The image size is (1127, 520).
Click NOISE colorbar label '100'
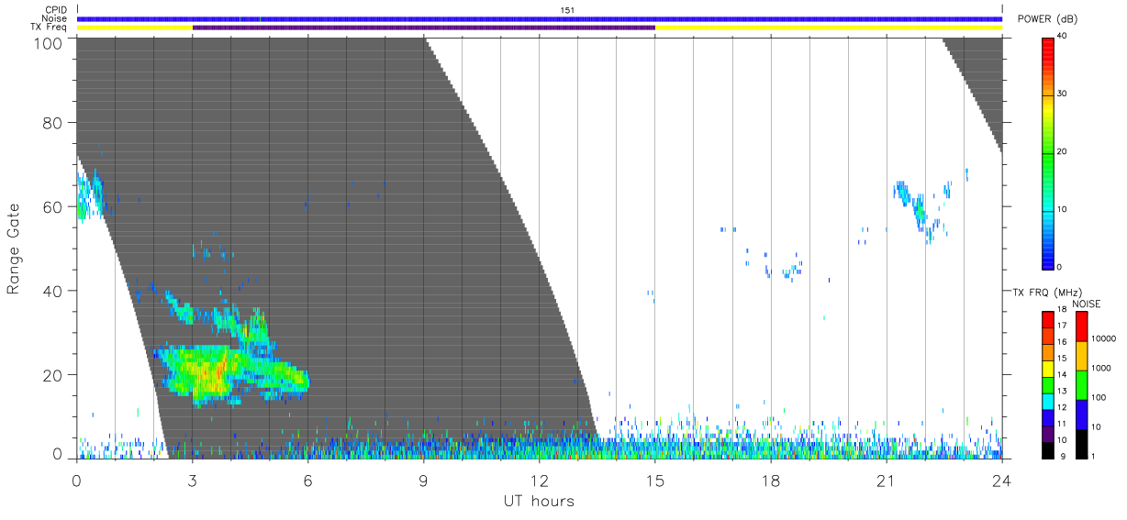(x=1099, y=397)
